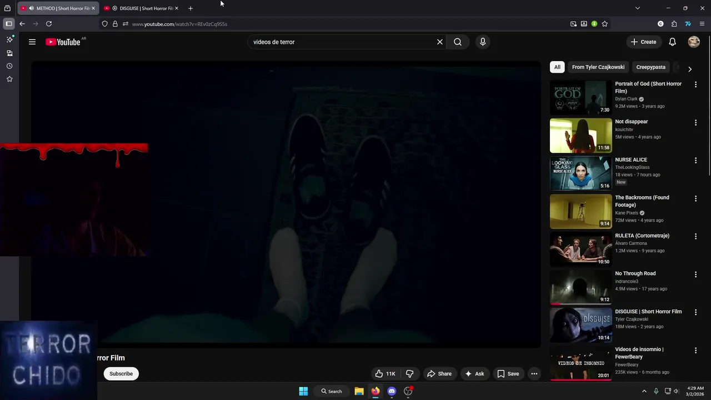Open Dylan Clark channel name
Viewport: 711px width, 400px height.
coord(626,99)
